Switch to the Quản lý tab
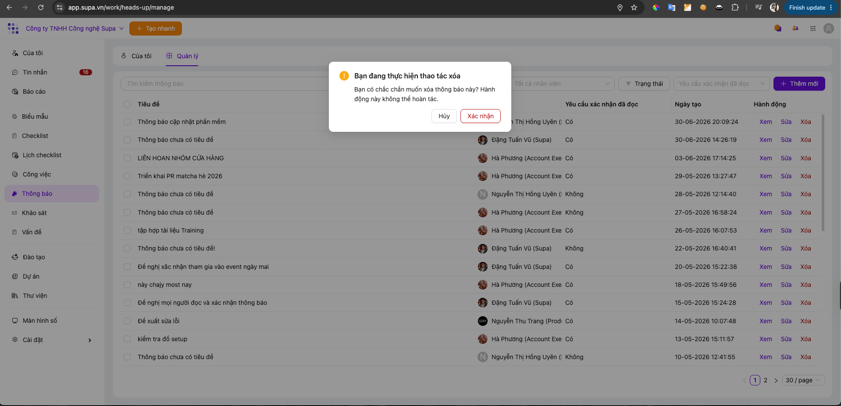This screenshot has width=841, height=406. click(x=182, y=56)
